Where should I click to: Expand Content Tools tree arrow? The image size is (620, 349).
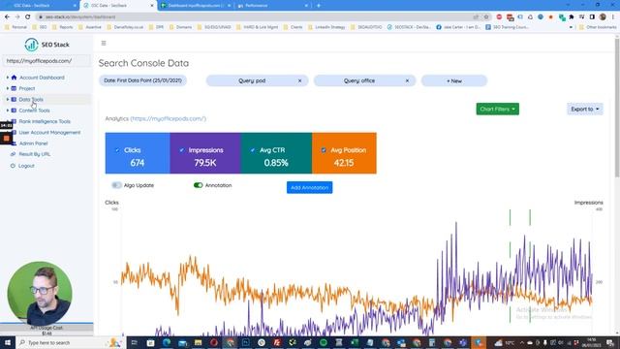click(x=7, y=111)
